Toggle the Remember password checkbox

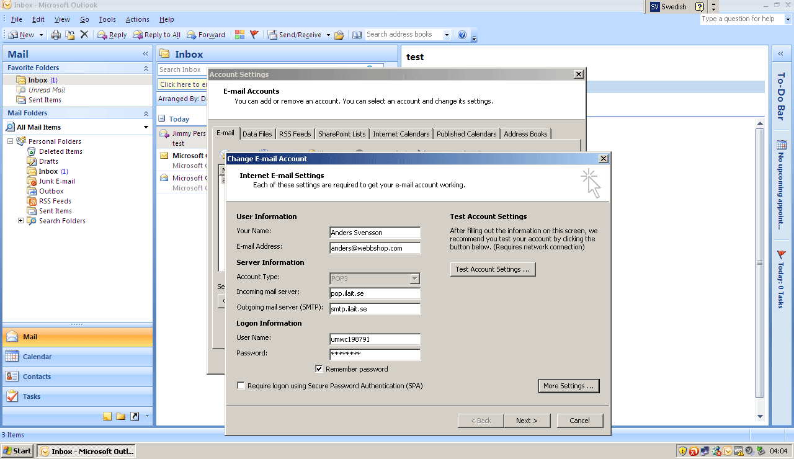(319, 369)
